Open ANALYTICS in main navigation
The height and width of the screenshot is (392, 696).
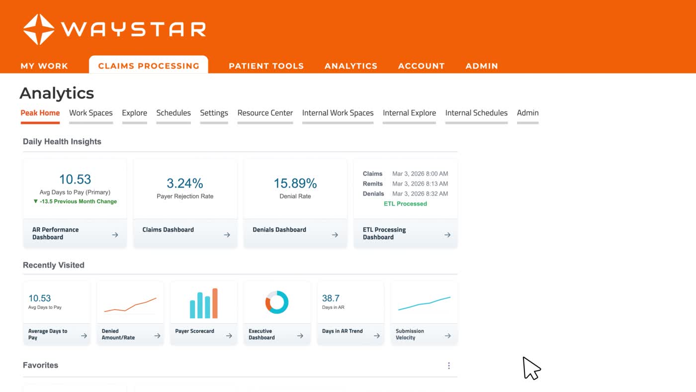pos(351,66)
